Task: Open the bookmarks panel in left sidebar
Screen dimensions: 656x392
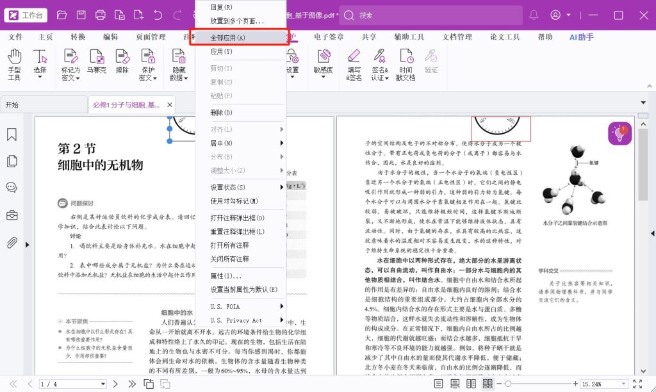Action: [x=12, y=135]
